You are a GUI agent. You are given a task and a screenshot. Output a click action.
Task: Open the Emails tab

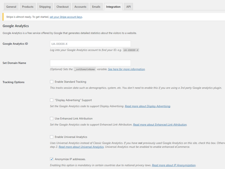point(96,7)
